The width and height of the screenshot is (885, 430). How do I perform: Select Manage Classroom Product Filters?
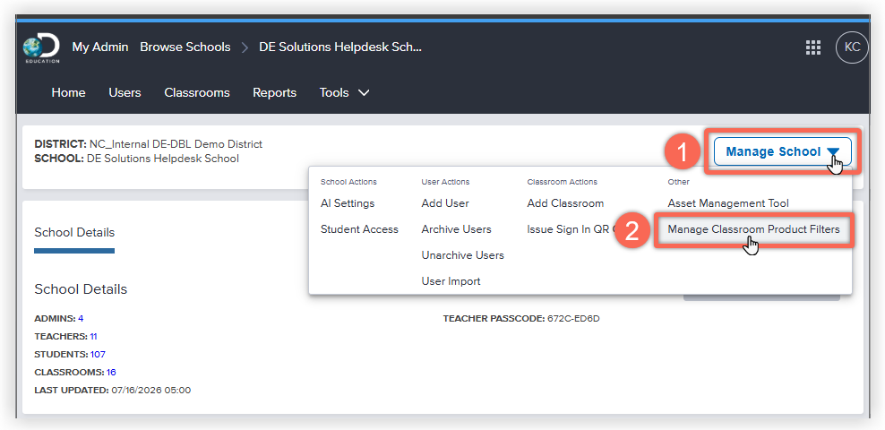(x=753, y=229)
